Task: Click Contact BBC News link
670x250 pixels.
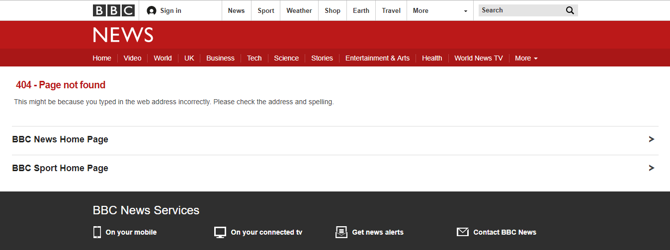Action: pos(504,232)
